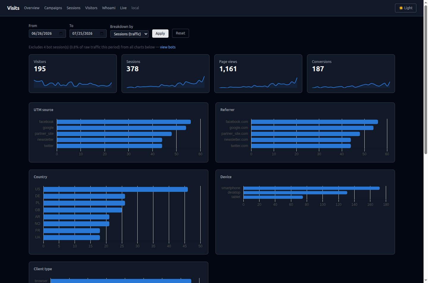Select the Live nav link
Screen dimensions: 428x283
click(x=123, y=8)
